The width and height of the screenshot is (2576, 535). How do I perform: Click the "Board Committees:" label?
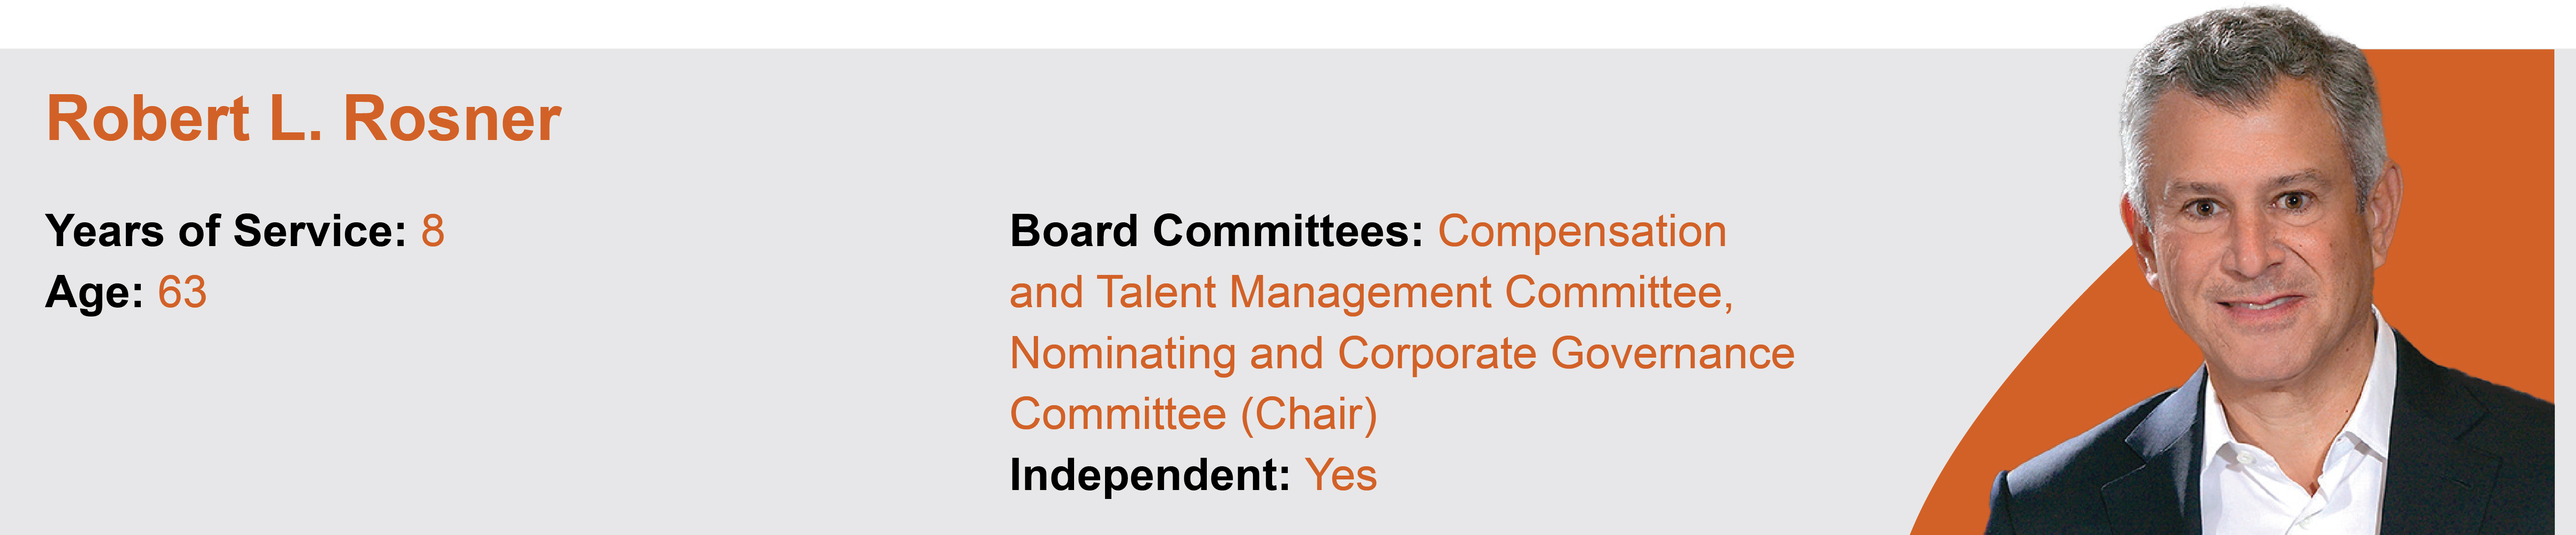coord(1216,231)
